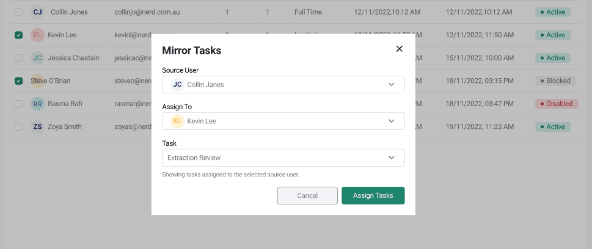Image resolution: width=592 pixels, height=249 pixels.
Task: Click date 19/11/2022, 11:23 AM
Action: pos(480,127)
